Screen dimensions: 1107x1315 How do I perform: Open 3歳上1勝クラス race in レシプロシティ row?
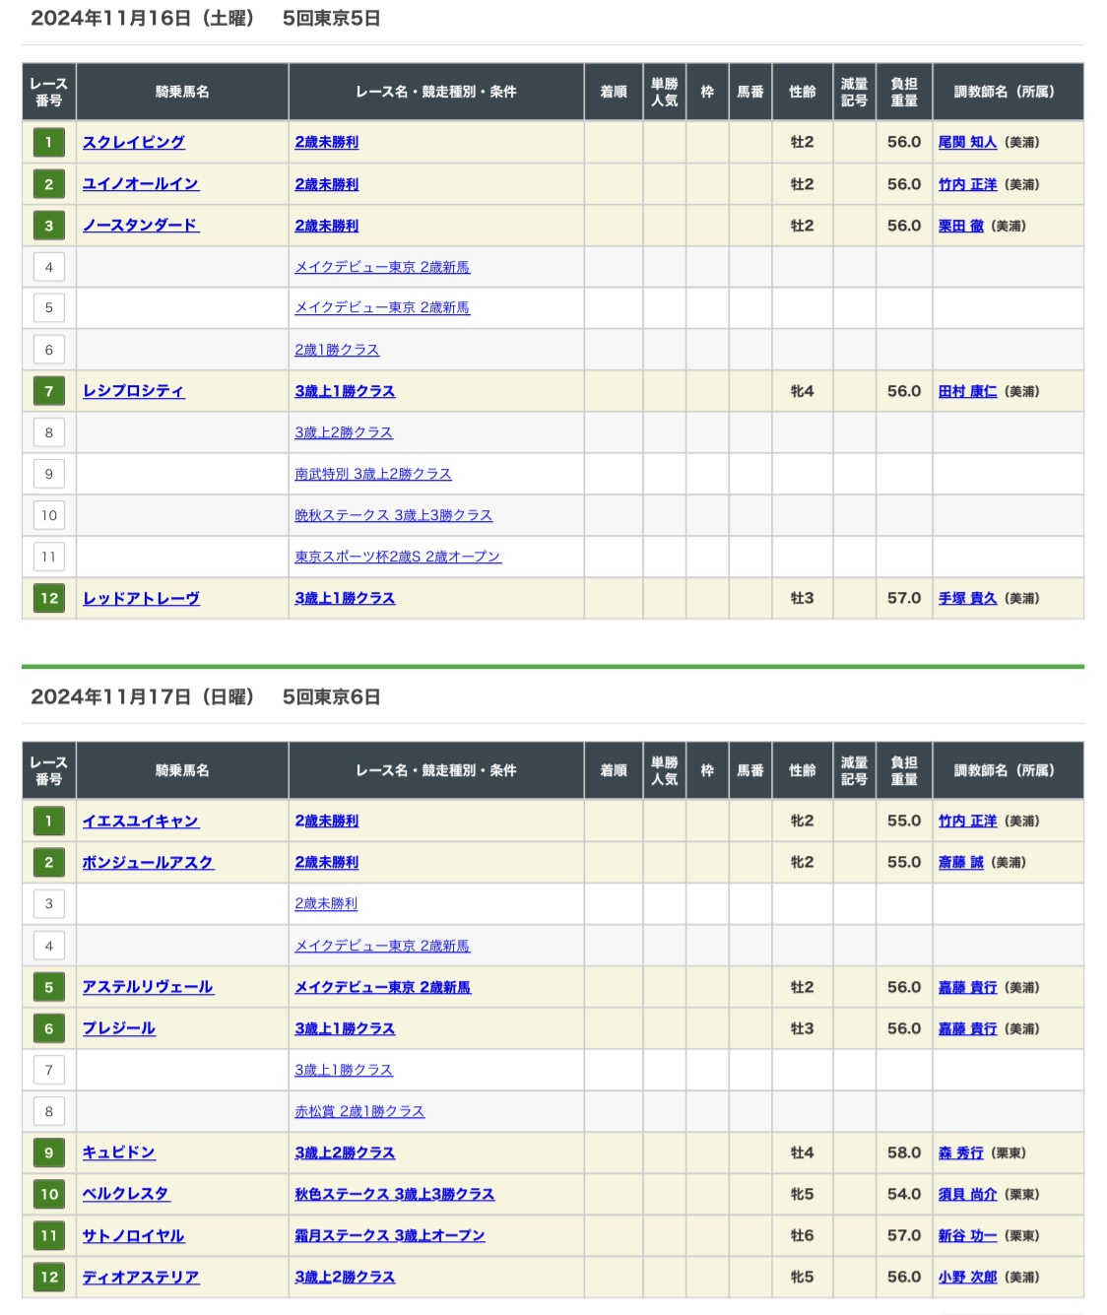345,391
